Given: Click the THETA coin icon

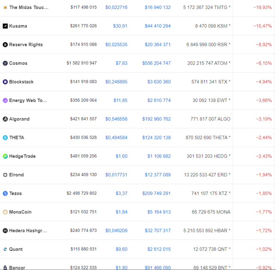Looking at the screenshot, I should 5,138.
